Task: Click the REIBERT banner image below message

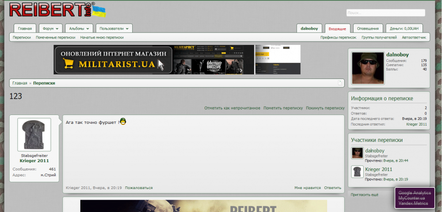Action: (203, 206)
